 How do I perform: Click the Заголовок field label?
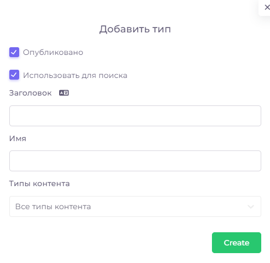(x=30, y=93)
